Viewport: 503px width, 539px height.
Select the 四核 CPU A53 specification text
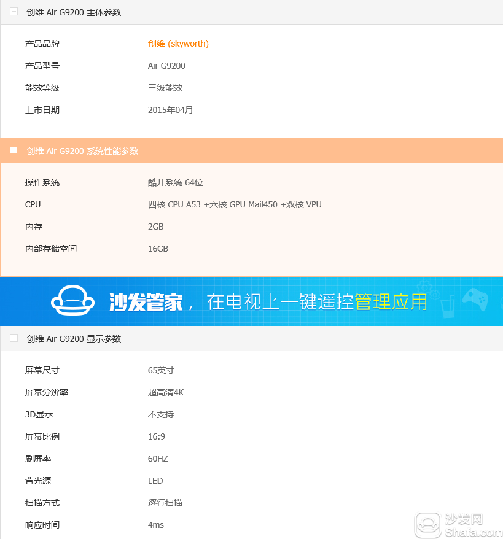pyautogui.click(x=235, y=204)
